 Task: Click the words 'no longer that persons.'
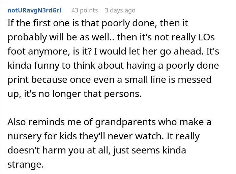point(90,94)
